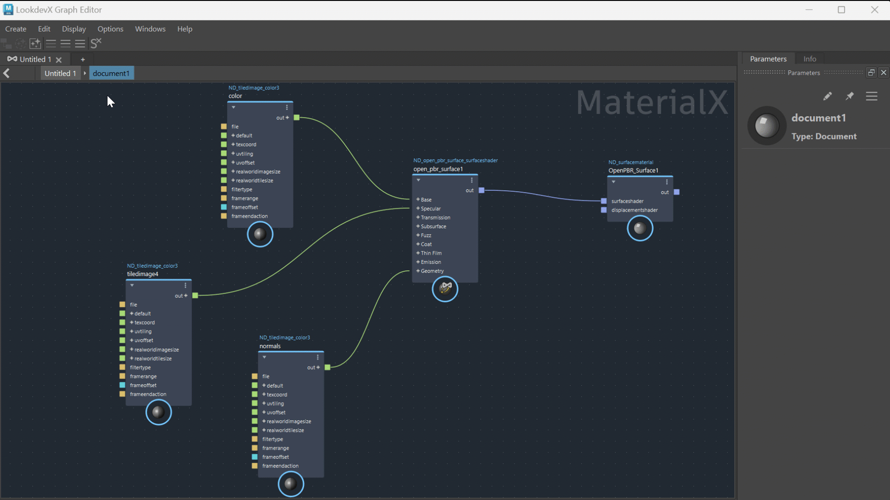Image resolution: width=890 pixels, height=500 pixels.
Task: Pin the Parameters panel
Action: click(850, 96)
